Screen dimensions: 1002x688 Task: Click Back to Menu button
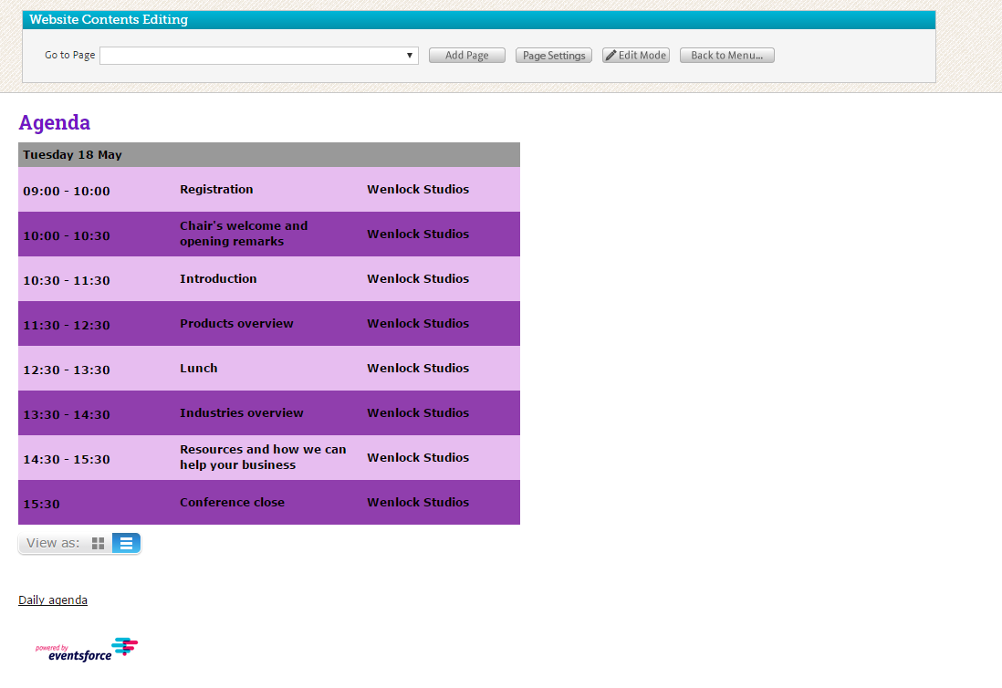727,56
